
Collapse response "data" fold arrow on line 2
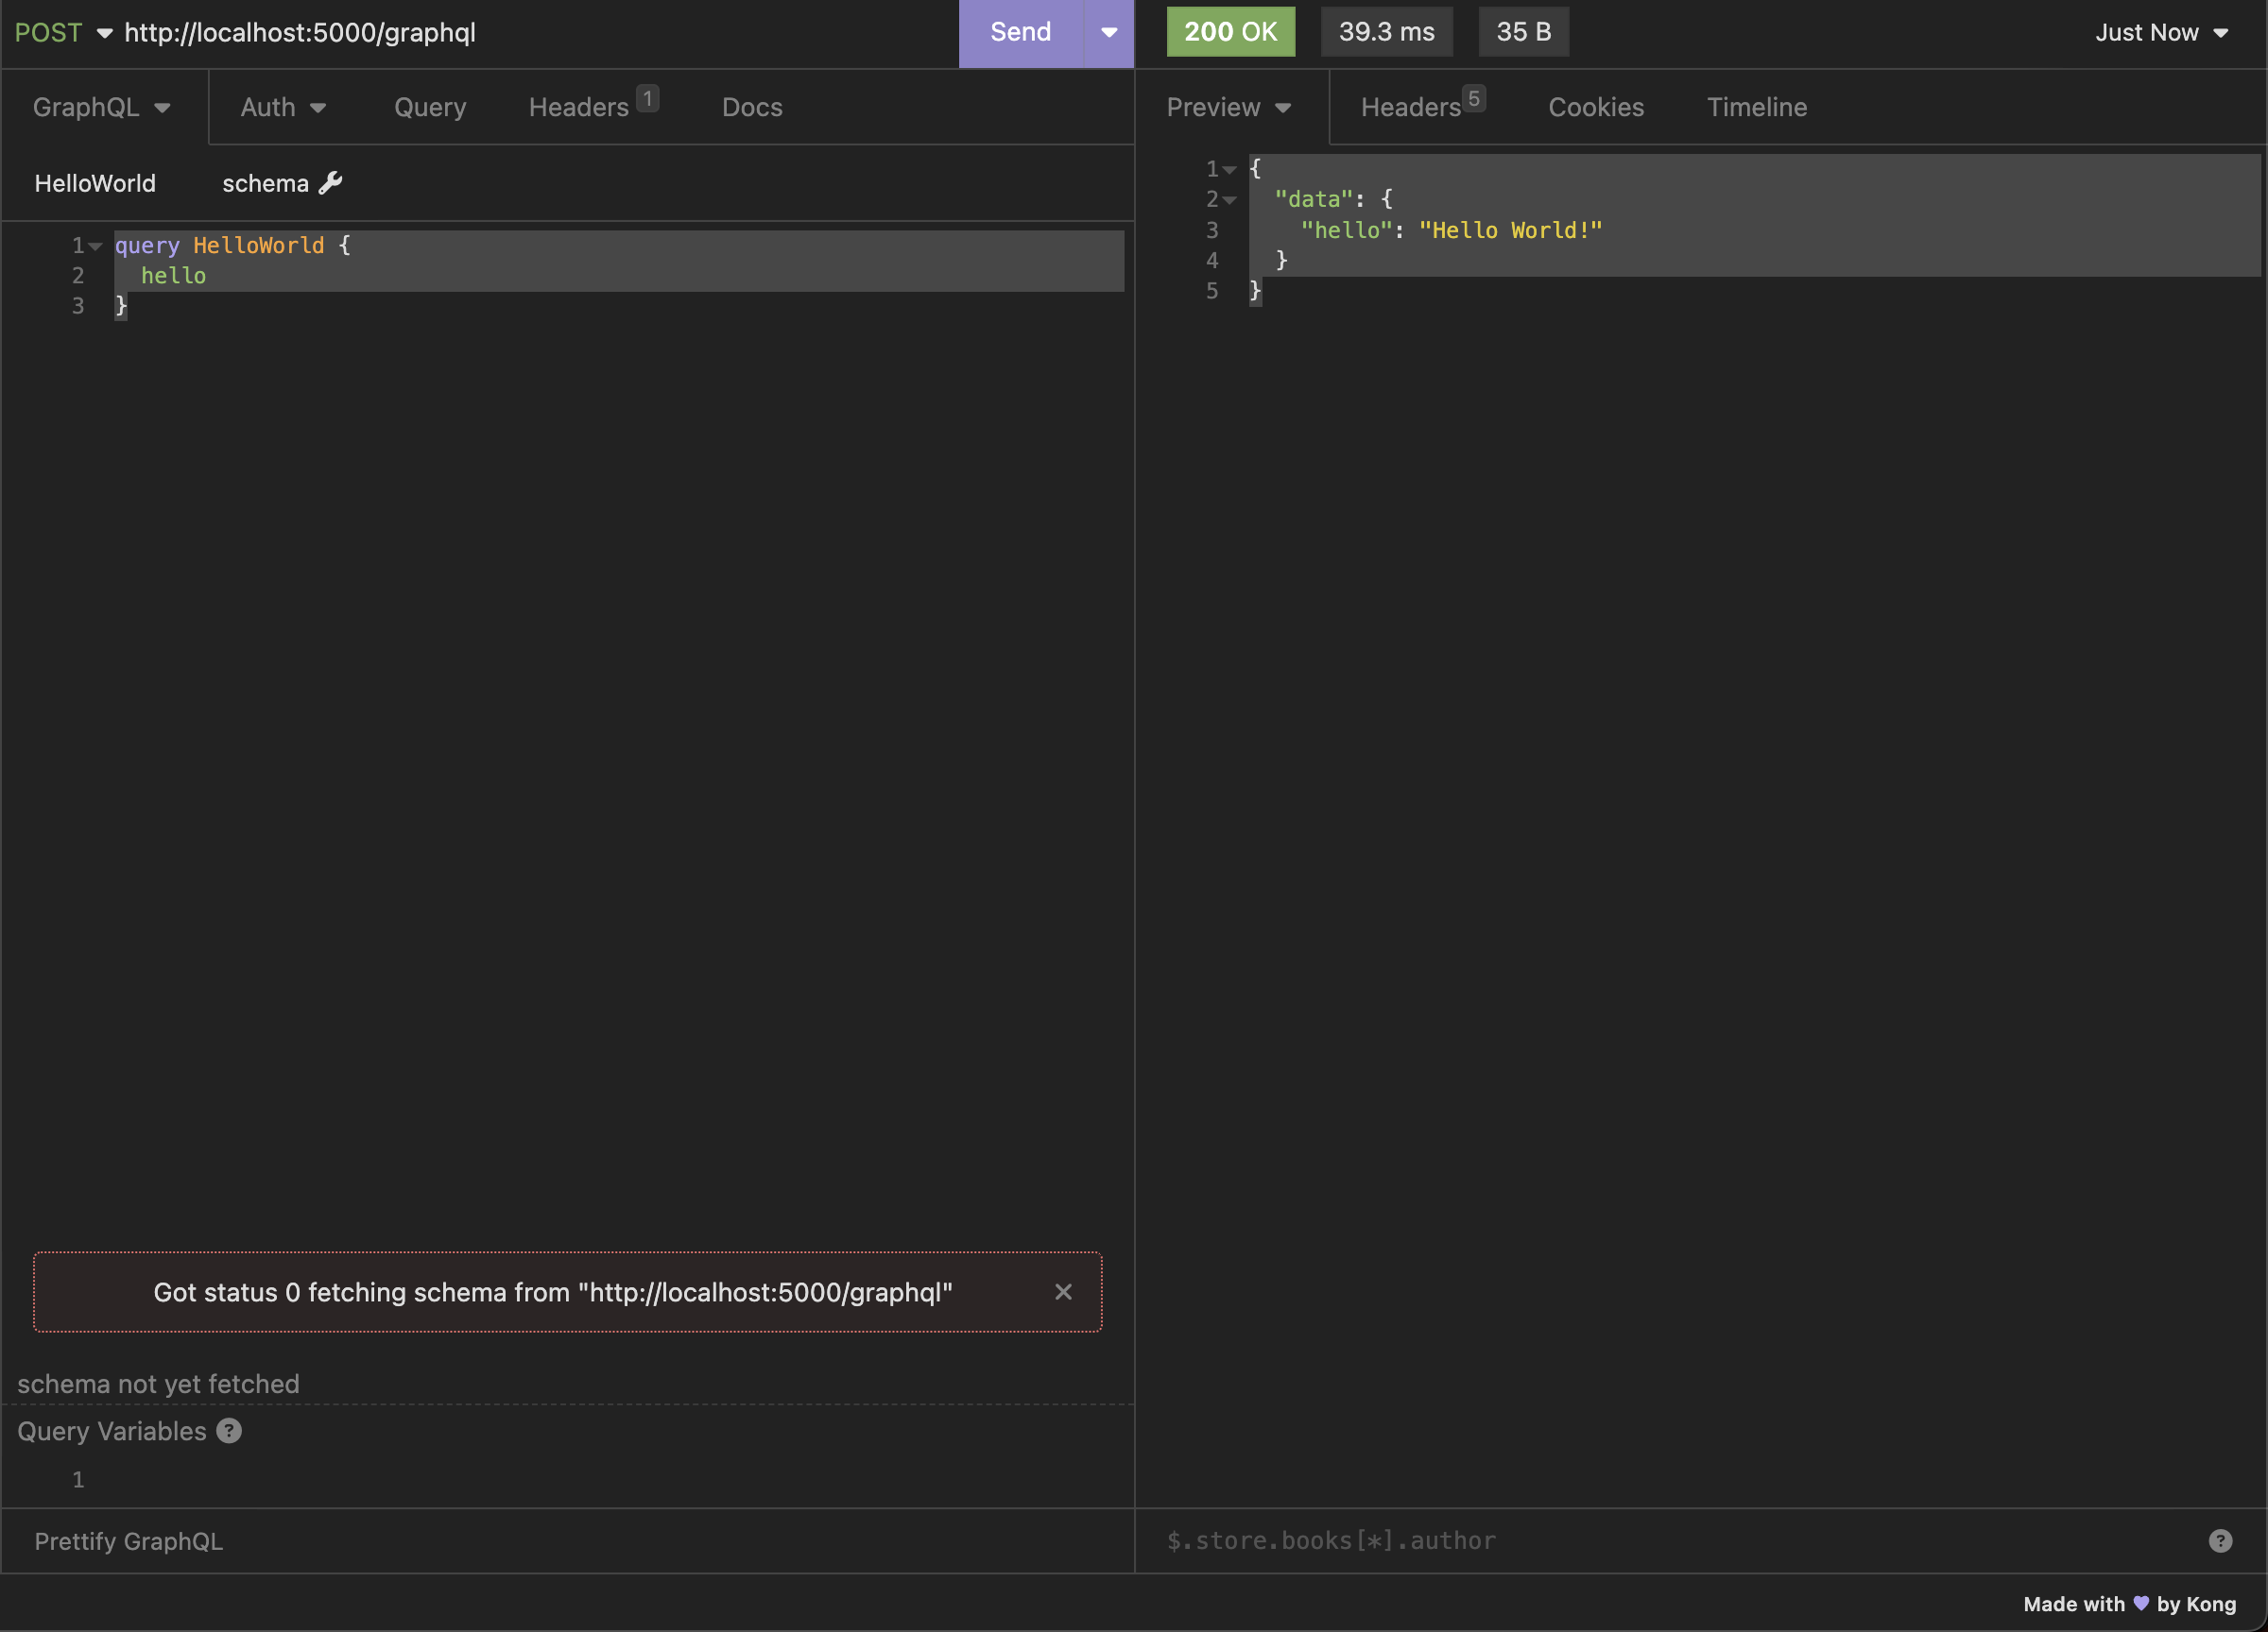click(1230, 200)
